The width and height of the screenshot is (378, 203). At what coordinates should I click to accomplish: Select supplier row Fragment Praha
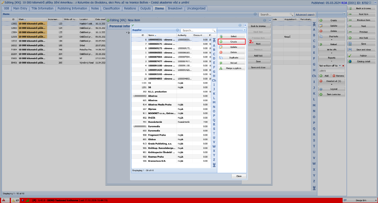(x=171, y=135)
